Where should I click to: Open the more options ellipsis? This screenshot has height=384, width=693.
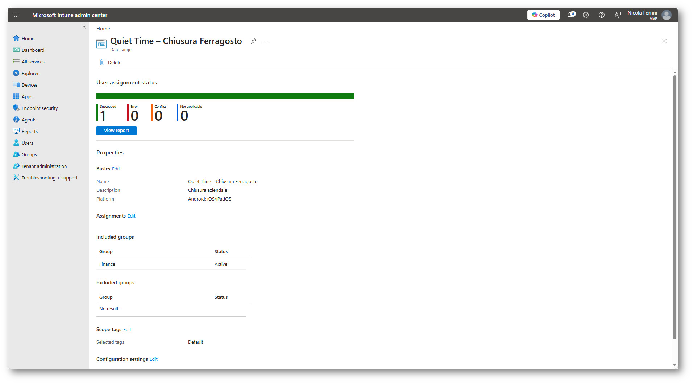coord(265,41)
